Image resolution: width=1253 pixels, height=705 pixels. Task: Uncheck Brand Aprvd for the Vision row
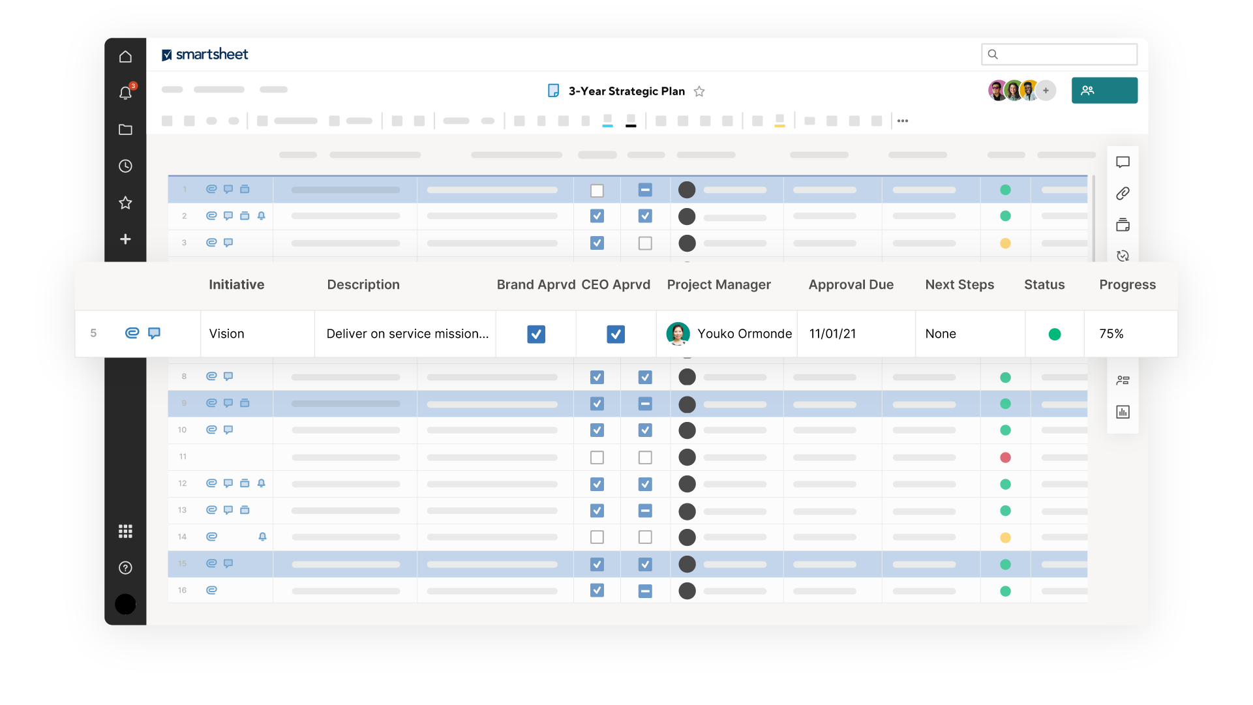click(x=536, y=333)
